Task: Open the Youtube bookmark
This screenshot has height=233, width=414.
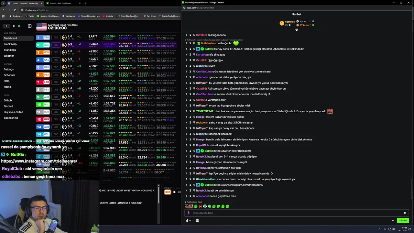Action: click(108, 16)
